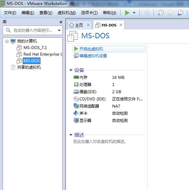Click 编辑虚拟机设置 link
Image resolution: width=189 pixels, height=190 pixels.
(93, 56)
